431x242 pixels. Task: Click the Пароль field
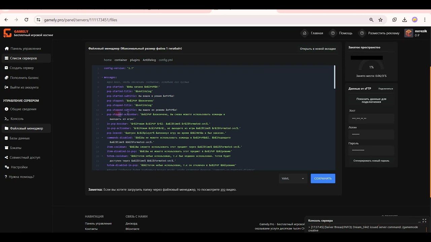[x=371, y=150]
